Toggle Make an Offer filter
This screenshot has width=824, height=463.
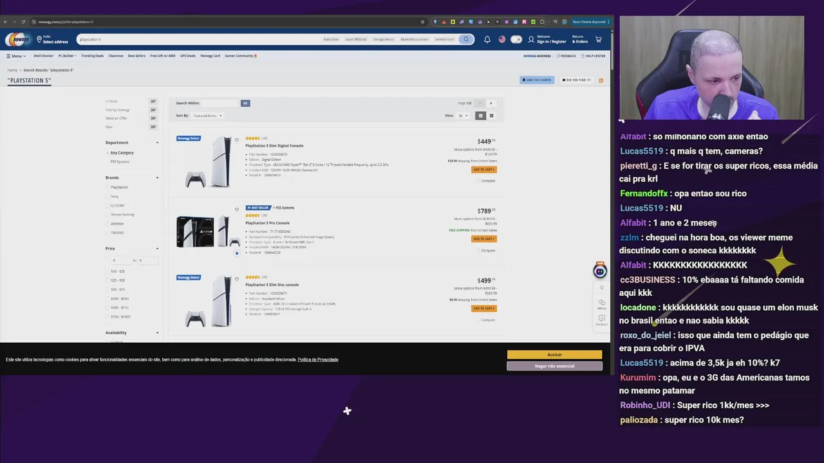(153, 118)
